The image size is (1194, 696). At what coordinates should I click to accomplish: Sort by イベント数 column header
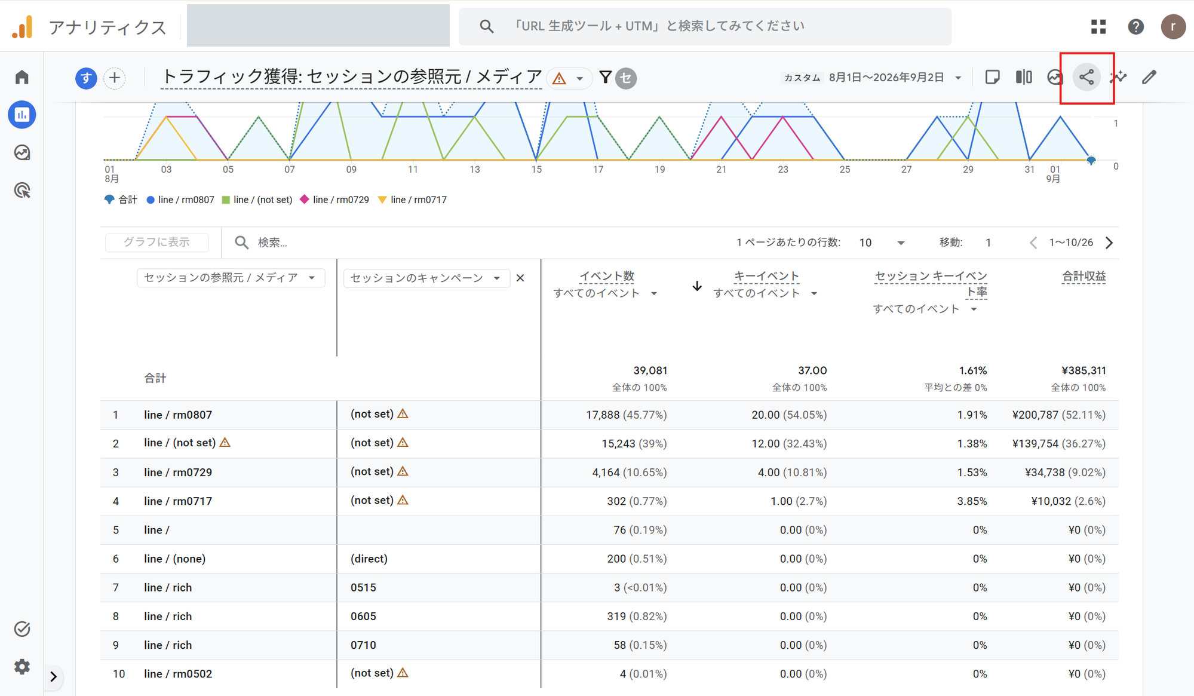pyautogui.click(x=607, y=276)
